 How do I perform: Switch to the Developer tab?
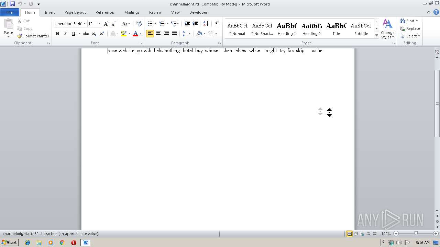[198, 12]
